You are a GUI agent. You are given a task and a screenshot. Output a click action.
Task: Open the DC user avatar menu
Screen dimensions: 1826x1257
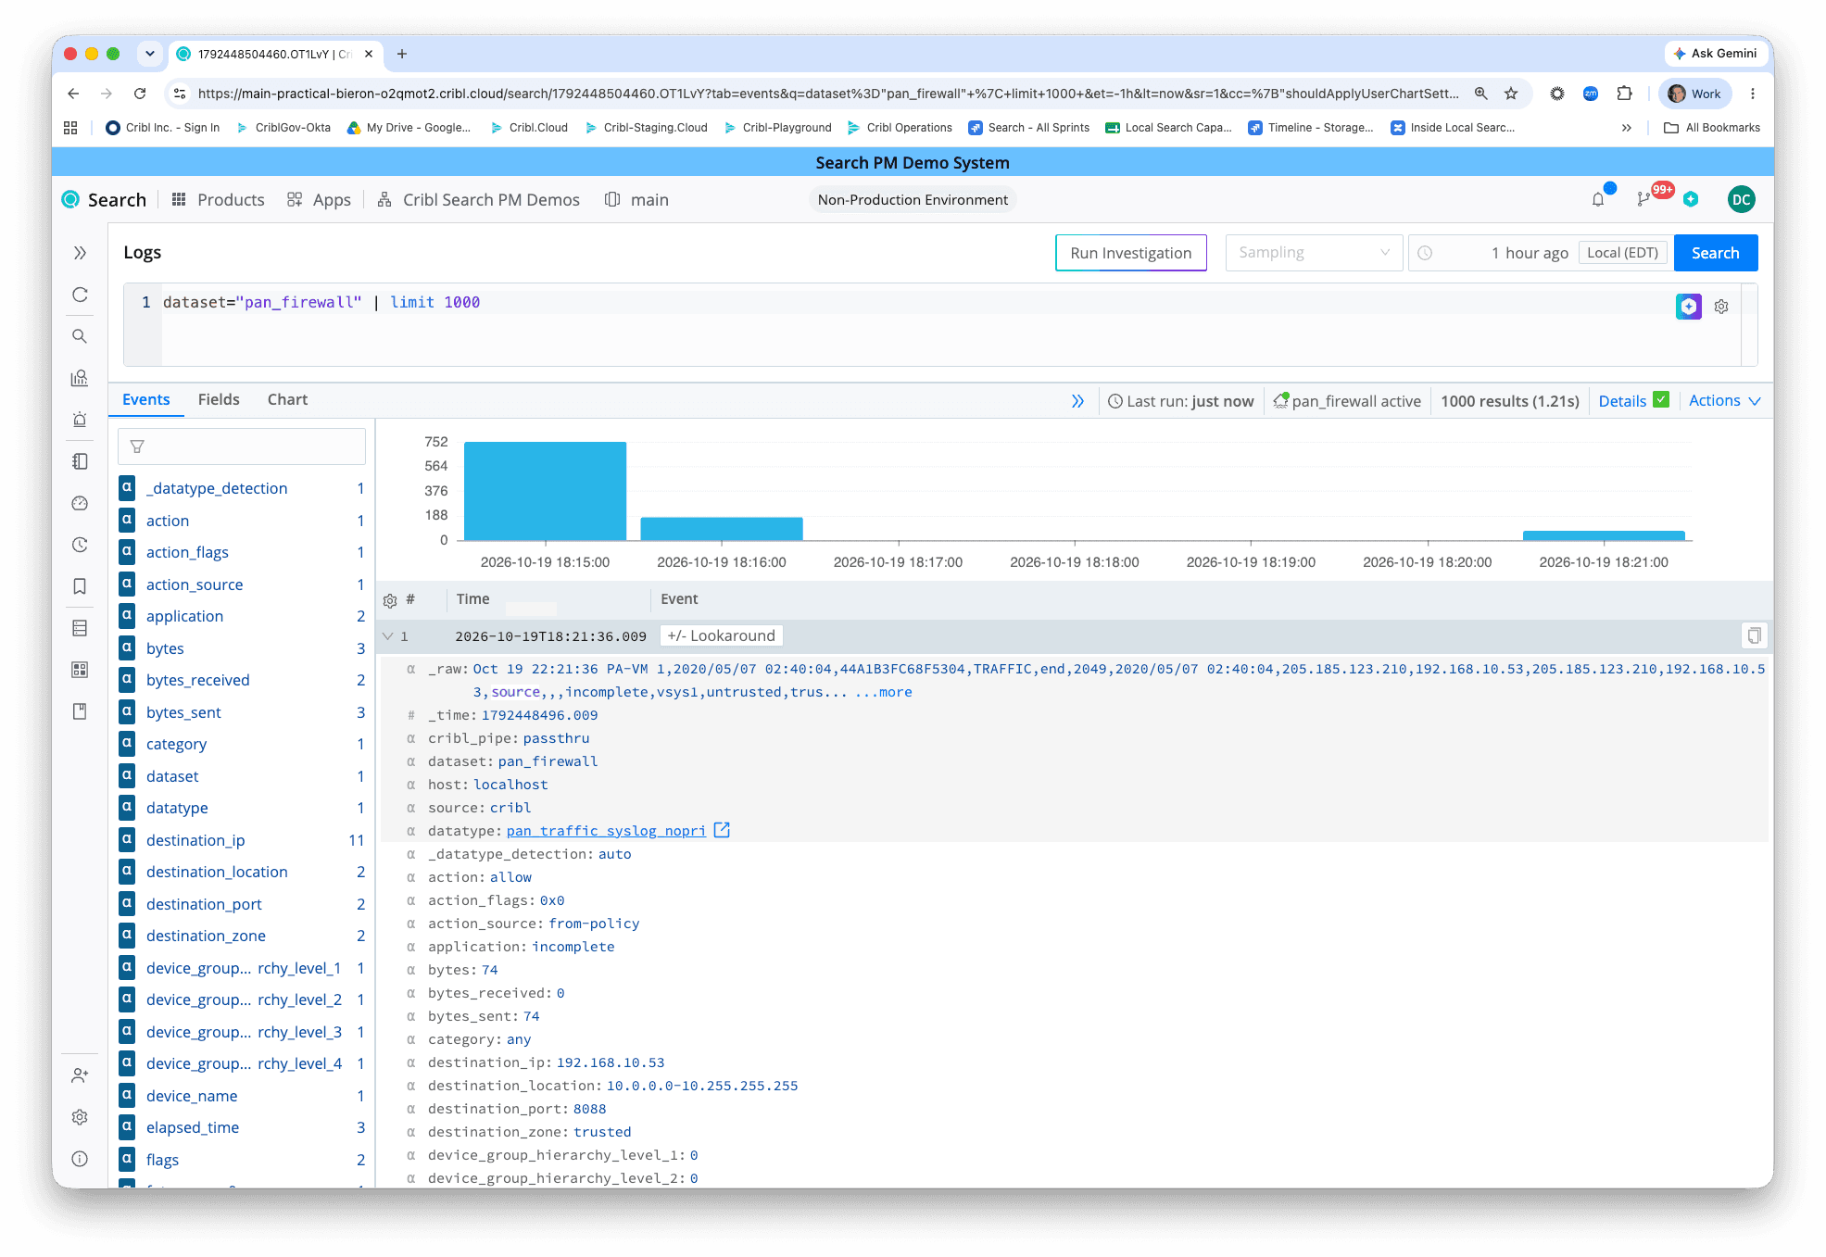[x=1741, y=199]
